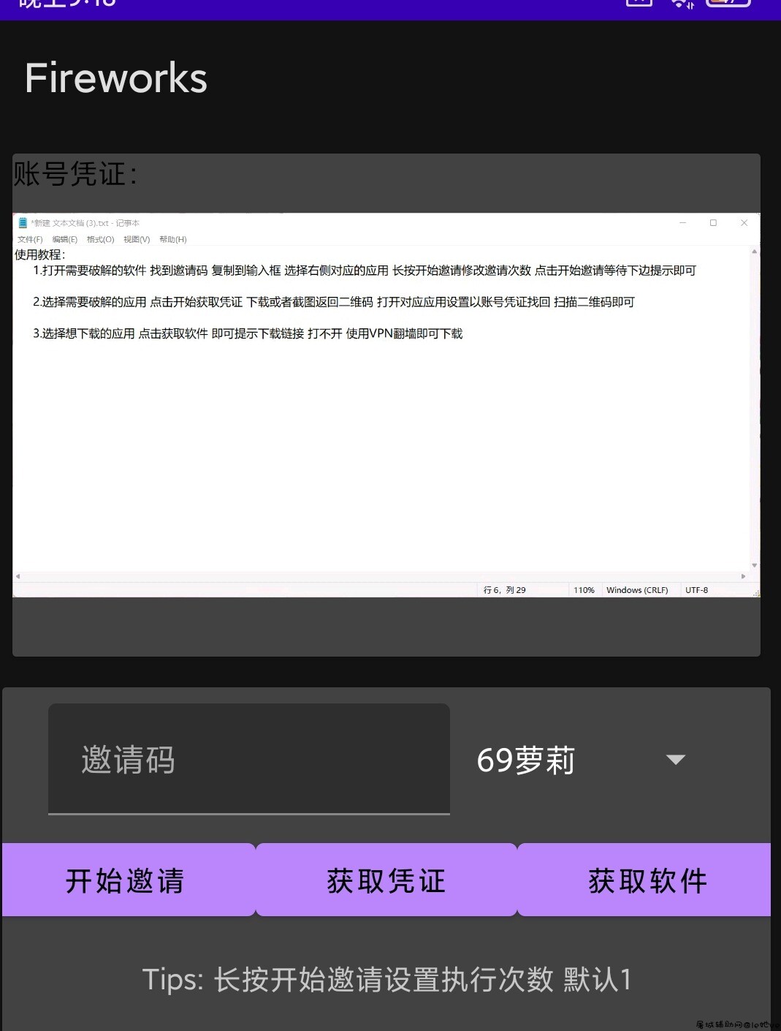Tap the 获取凭证 button

pyautogui.click(x=386, y=880)
